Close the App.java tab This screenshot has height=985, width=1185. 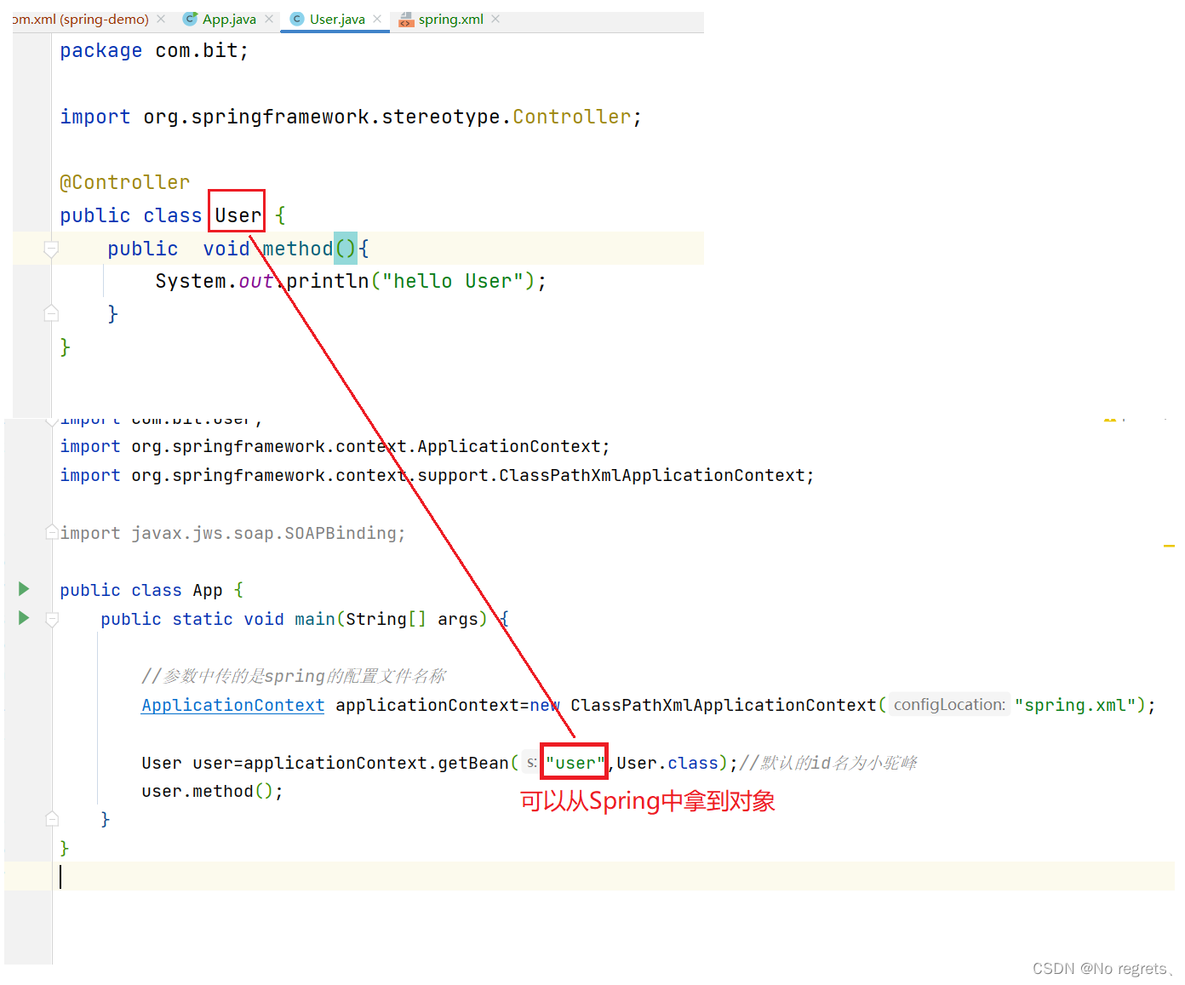pos(269,19)
